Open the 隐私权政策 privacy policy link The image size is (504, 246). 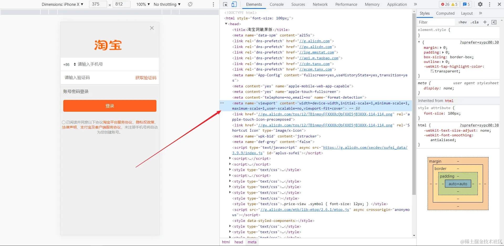tap(145, 122)
